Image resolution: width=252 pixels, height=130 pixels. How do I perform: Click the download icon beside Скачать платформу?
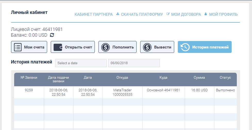click(118, 14)
